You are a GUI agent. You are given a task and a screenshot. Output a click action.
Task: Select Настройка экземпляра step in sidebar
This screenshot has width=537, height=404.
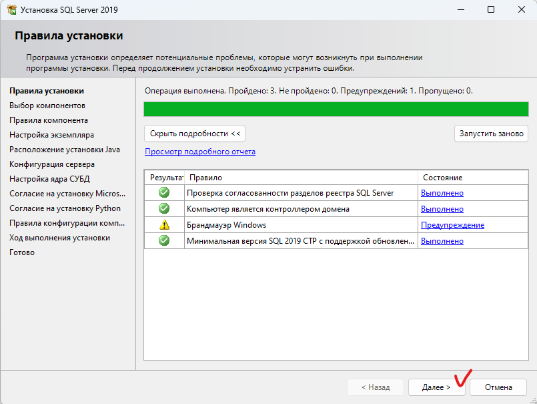[52, 135]
